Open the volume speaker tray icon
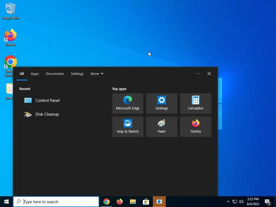Viewport: 276px width, 207px height. pyautogui.click(x=241, y=202)
